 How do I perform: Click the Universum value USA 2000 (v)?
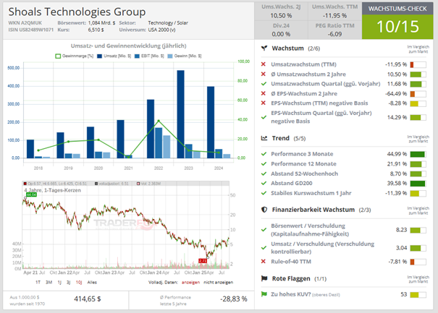161,30
